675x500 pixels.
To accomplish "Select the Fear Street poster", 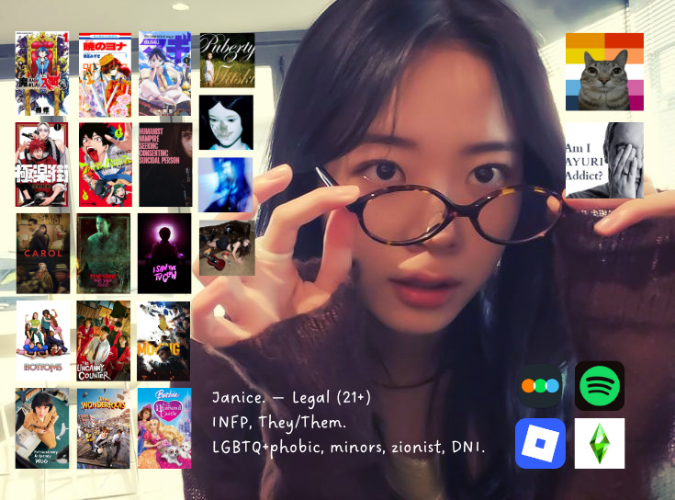I will pyautogui.click(x=103, y=254).
